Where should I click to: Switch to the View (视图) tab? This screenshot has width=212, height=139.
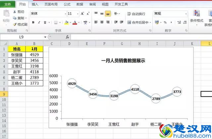click(105, 4)
